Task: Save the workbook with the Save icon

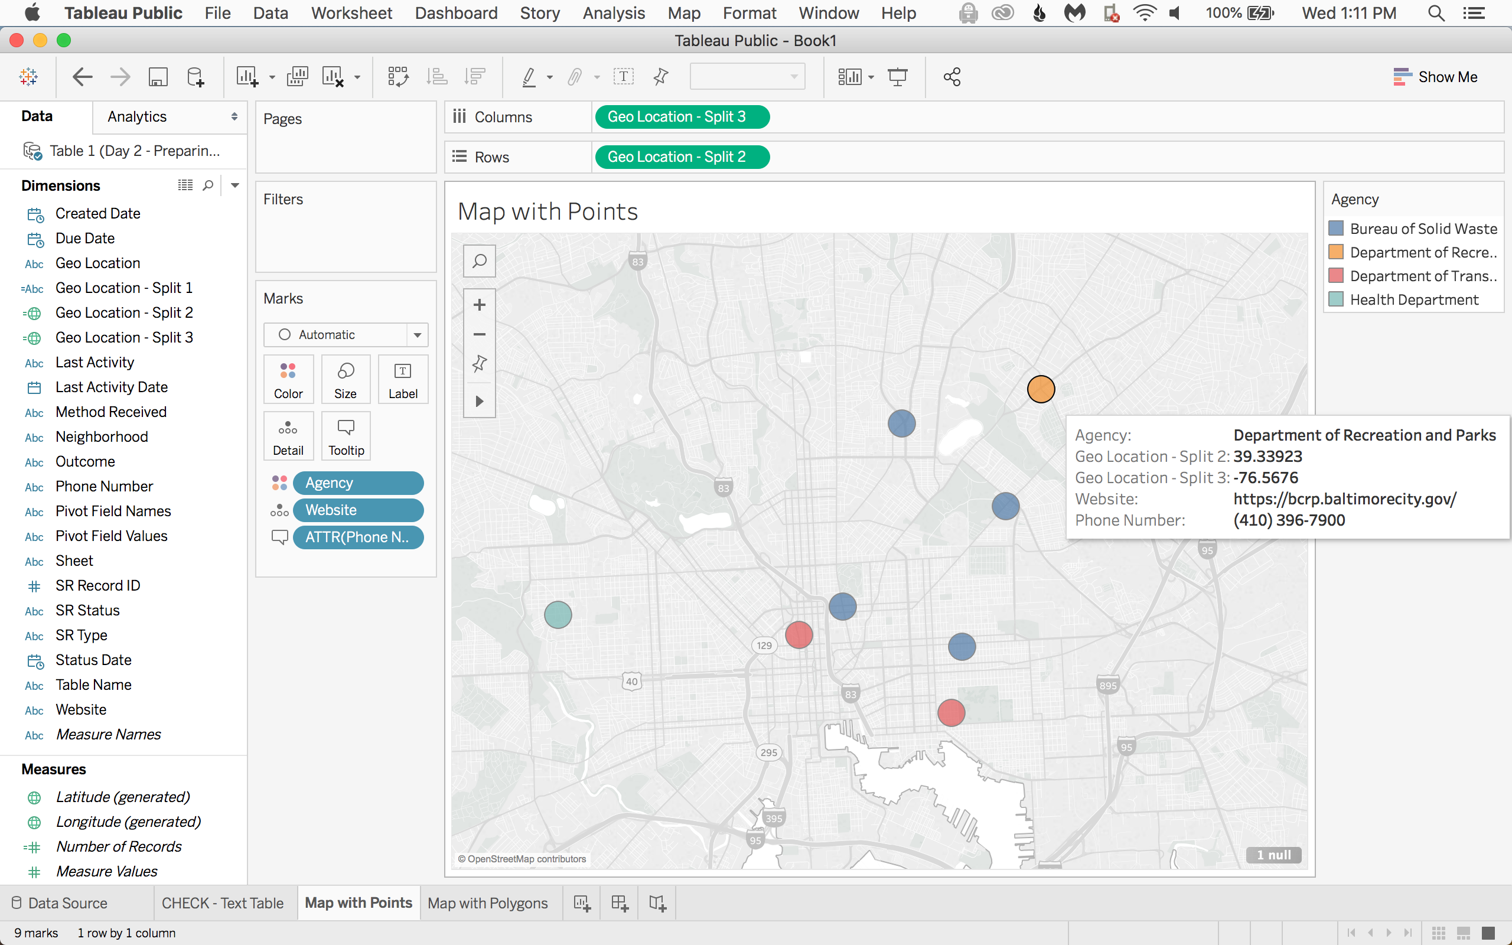Action: coord(158,77)
